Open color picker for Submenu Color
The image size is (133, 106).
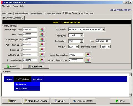[x=42, y=55]
